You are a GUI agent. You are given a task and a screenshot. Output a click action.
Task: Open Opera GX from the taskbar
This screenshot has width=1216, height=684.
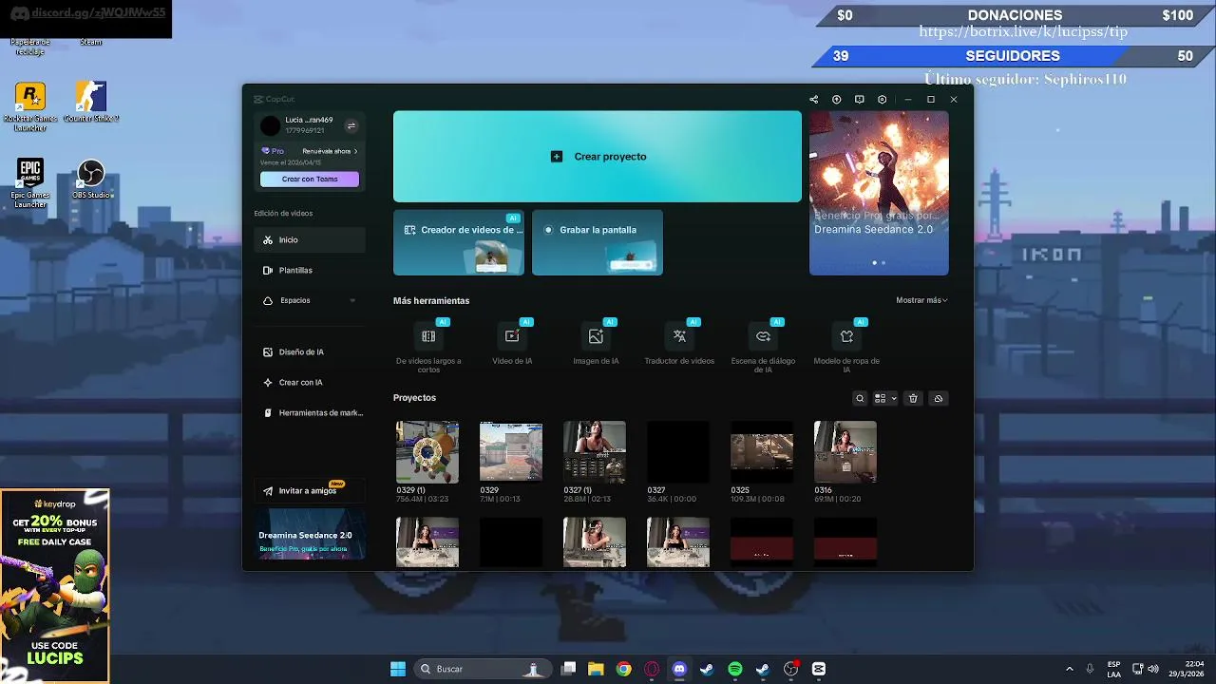652,669
